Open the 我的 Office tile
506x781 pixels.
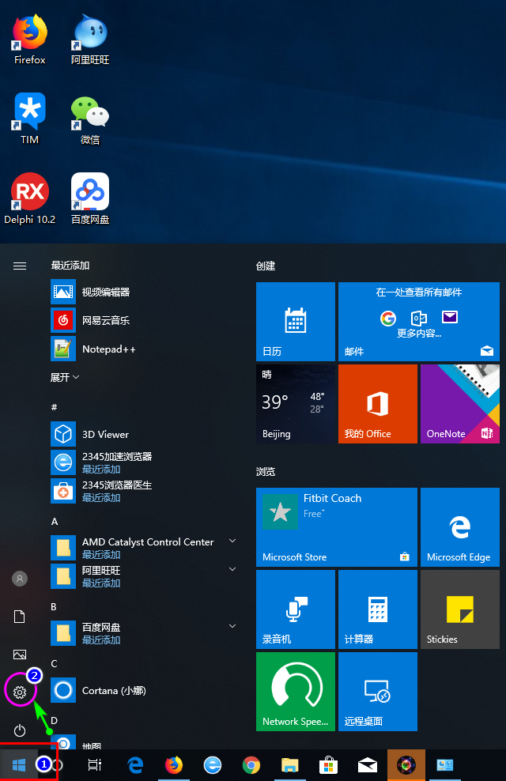377,403
